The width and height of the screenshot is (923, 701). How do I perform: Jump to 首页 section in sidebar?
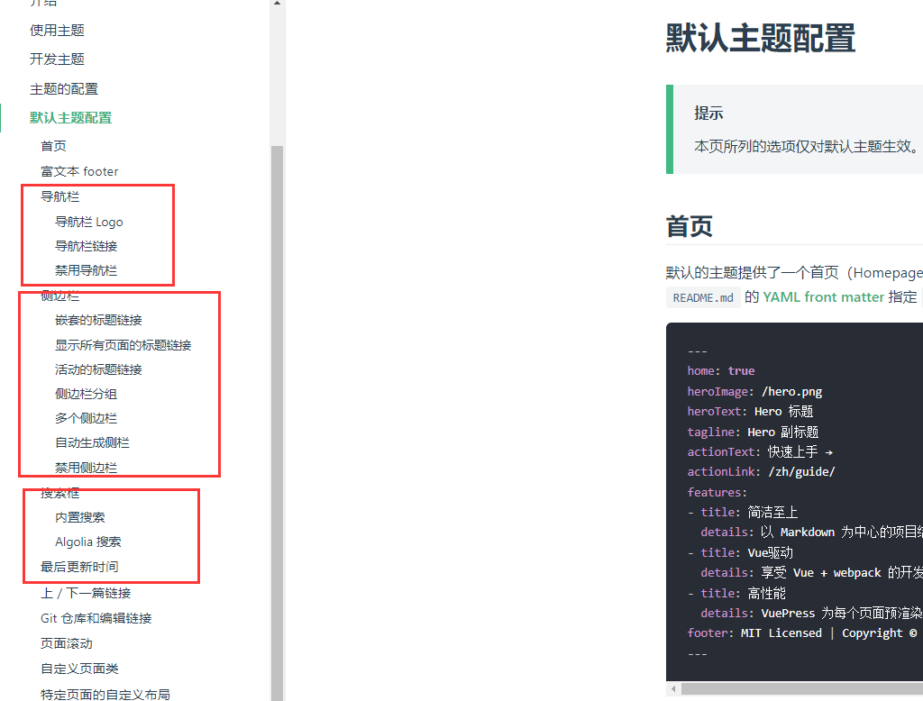coord(53,146)
